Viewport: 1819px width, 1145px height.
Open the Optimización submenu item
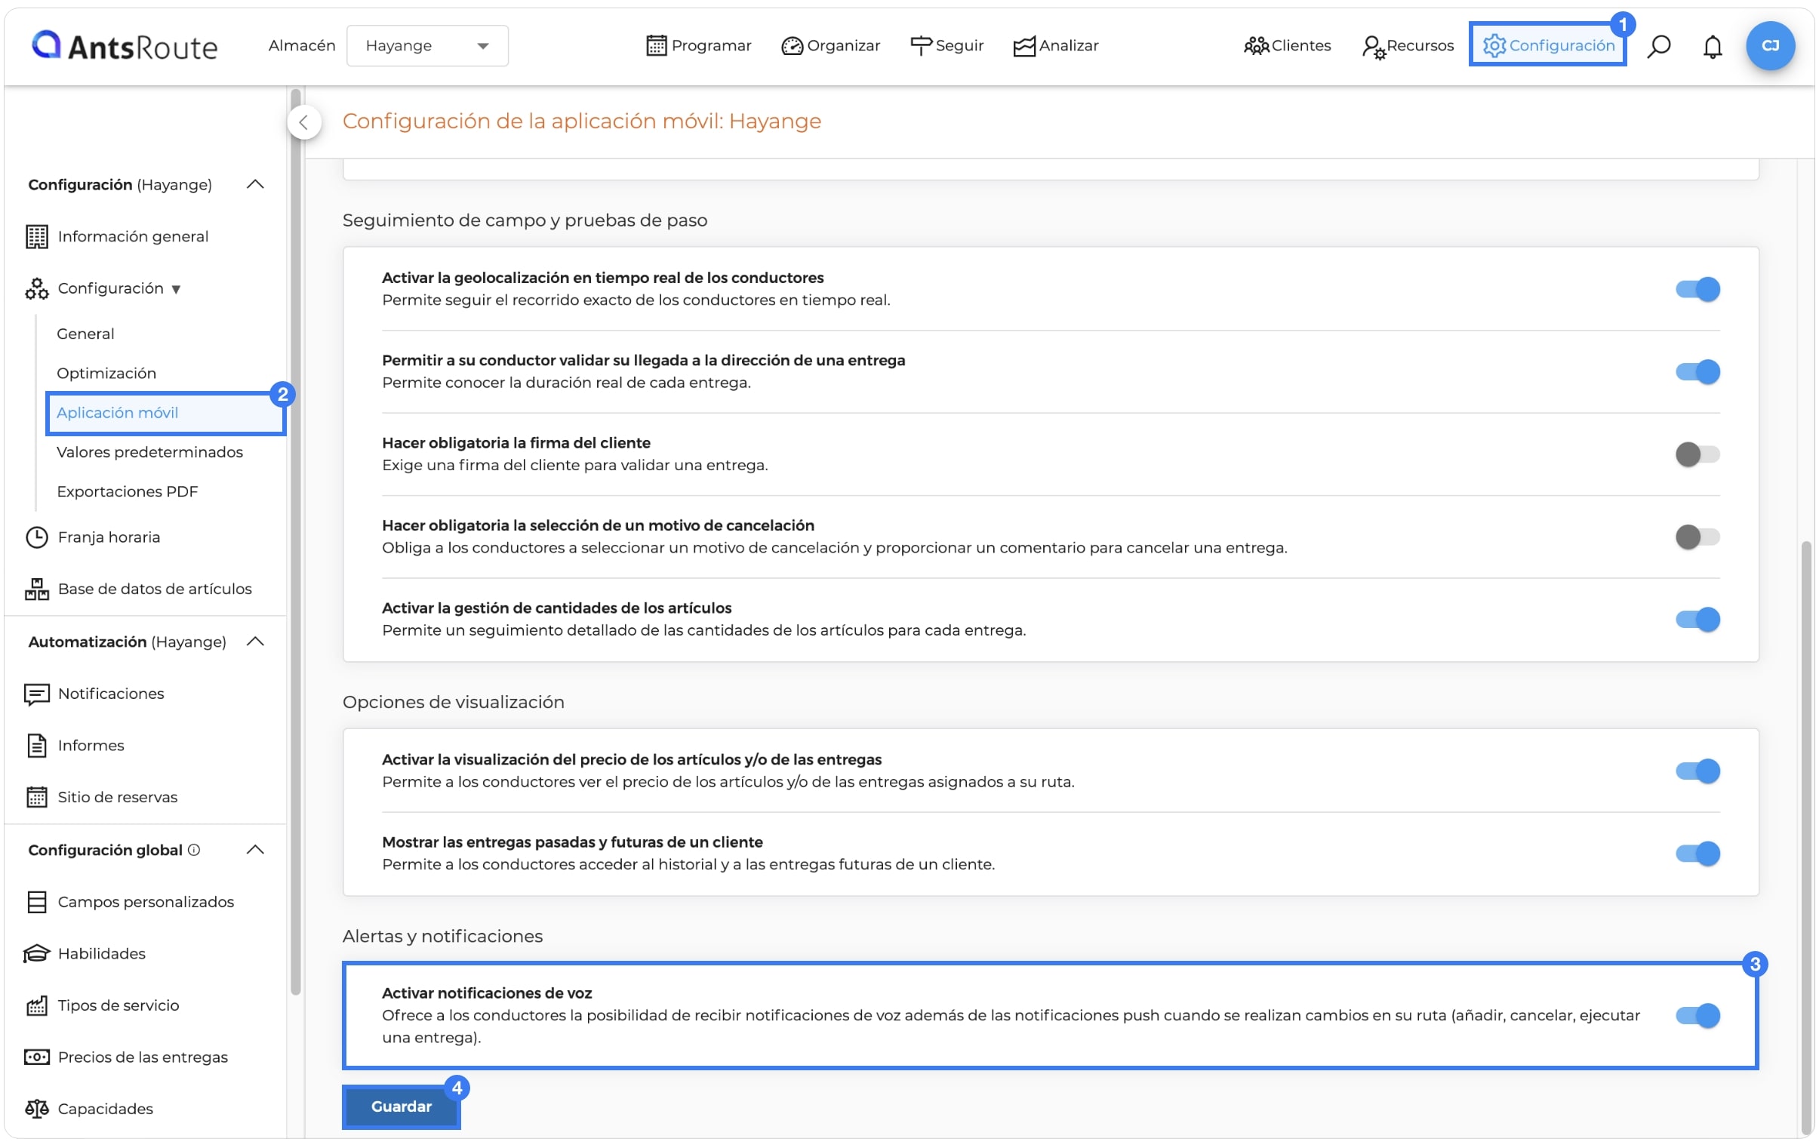(x=106, y=373)
